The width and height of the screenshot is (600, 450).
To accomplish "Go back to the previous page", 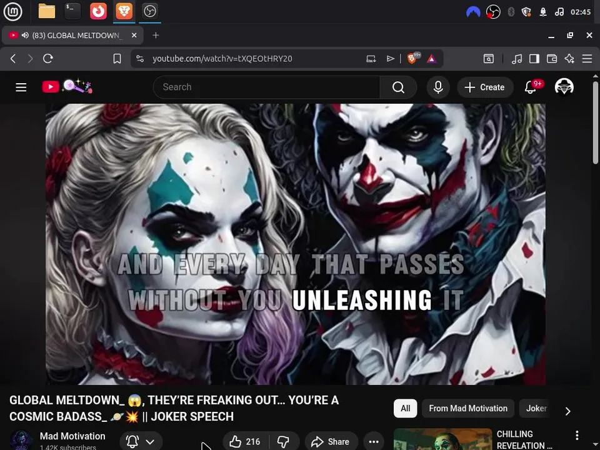I will pyautogui.click(x=13, y=59).
